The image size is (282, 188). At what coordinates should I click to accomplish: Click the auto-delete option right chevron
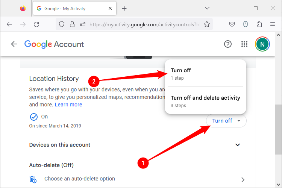point(243,180)
